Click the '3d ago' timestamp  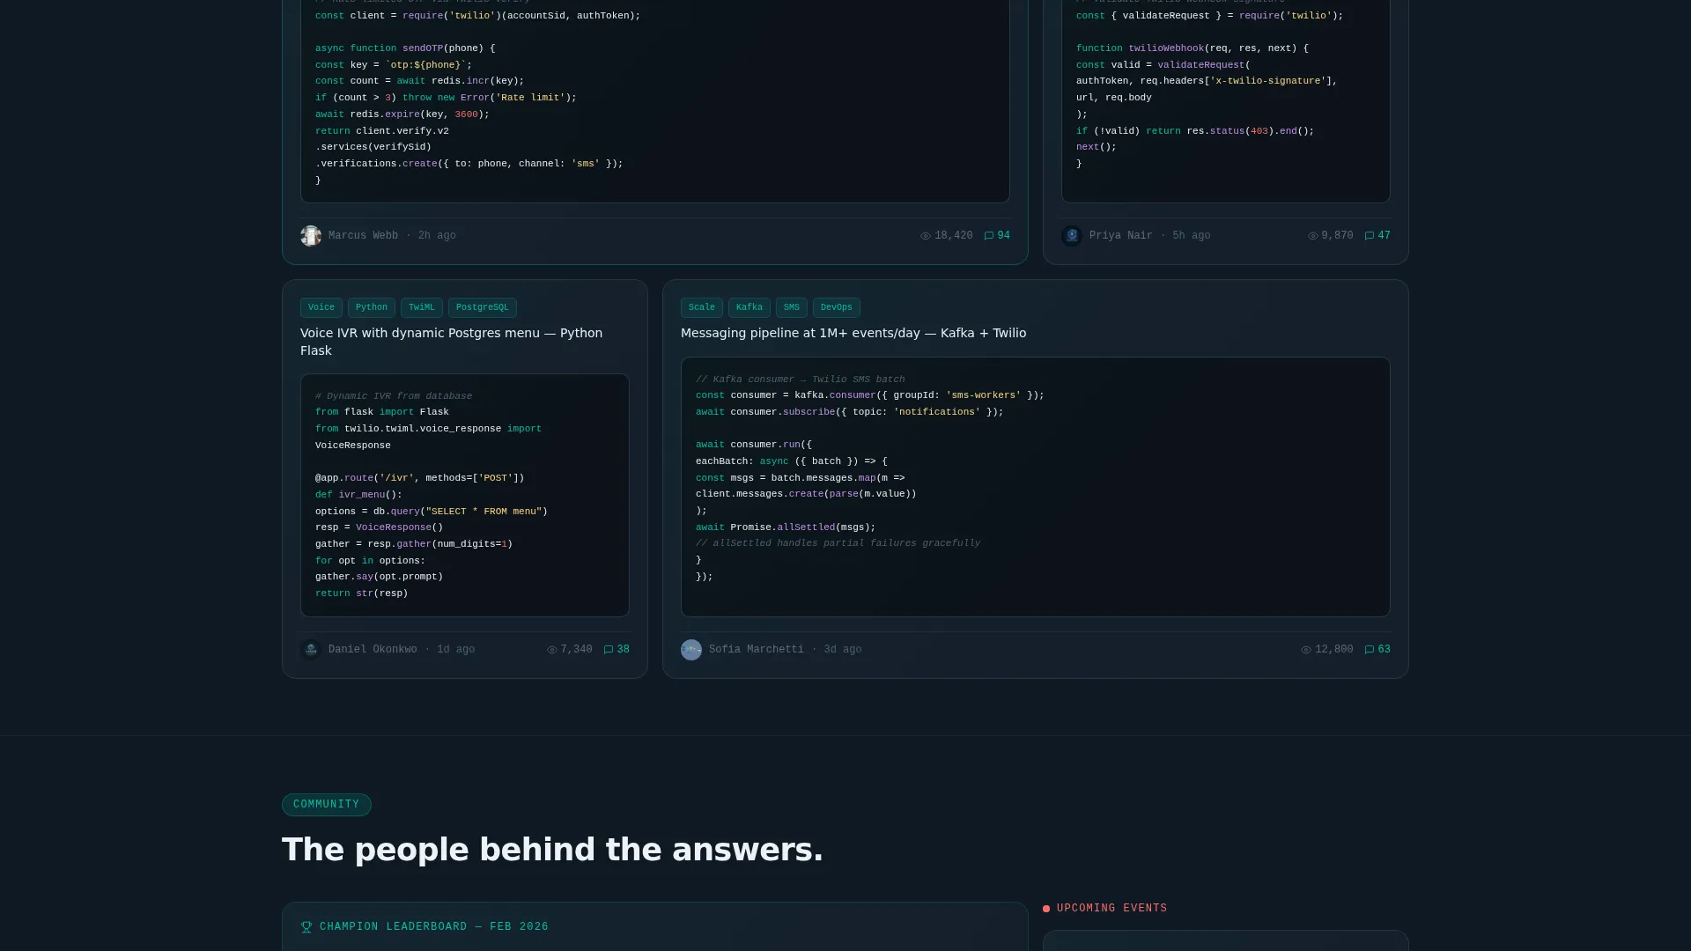click(x=843, y=650)
